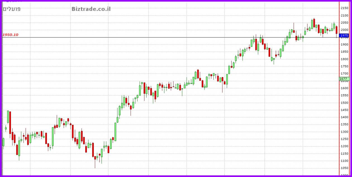Image resolution: width=352 pixels, height=177 pixels.
Task: Click the 1250 price axis label
Action: pyautogui.click(x=344, y=139)
